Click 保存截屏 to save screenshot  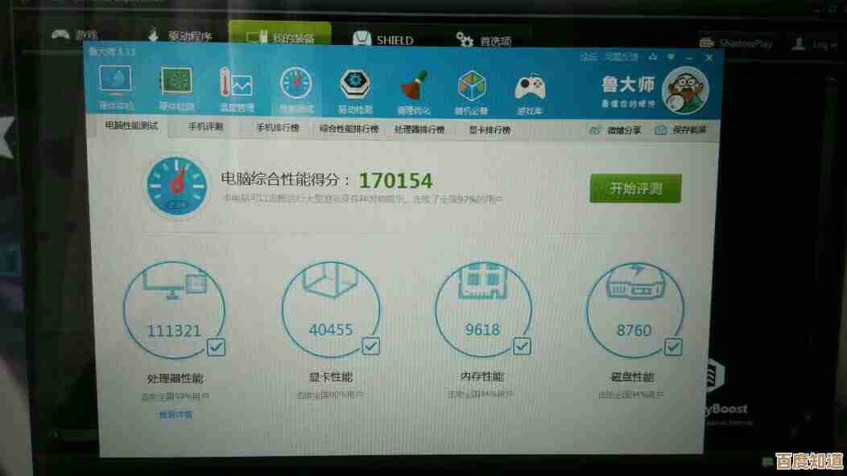tap(681, 129)
